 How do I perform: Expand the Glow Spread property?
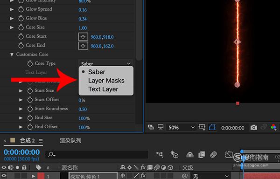12,9
